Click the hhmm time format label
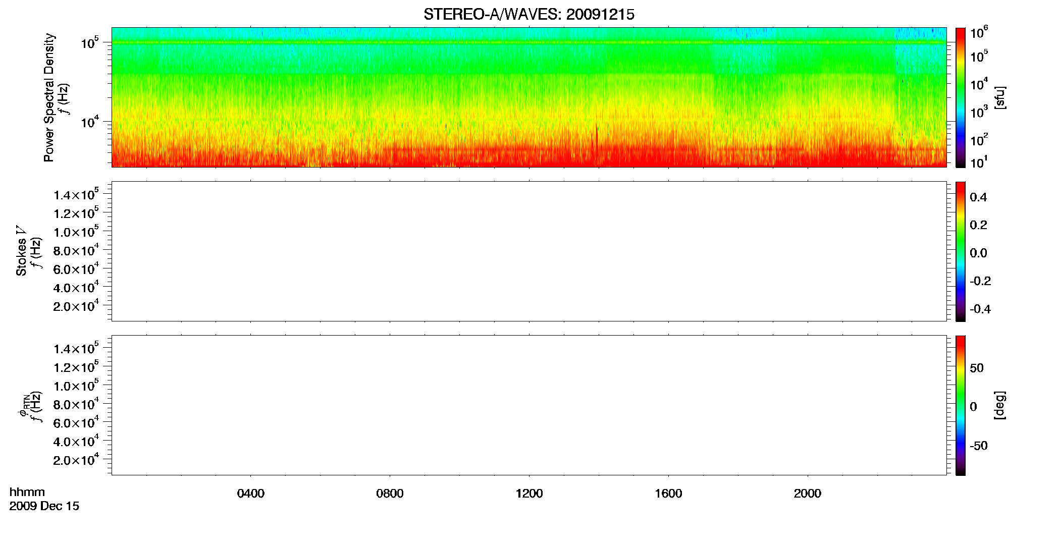1058x545 pixels. pyautogui.click(x=27, y=492)
